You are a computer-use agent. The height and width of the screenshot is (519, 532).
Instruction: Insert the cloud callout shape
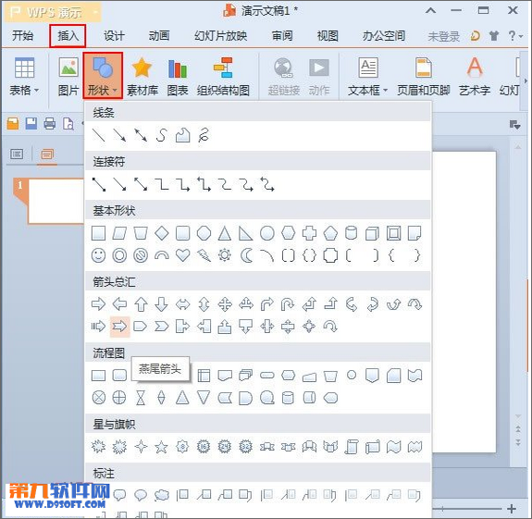pos(162,496)
